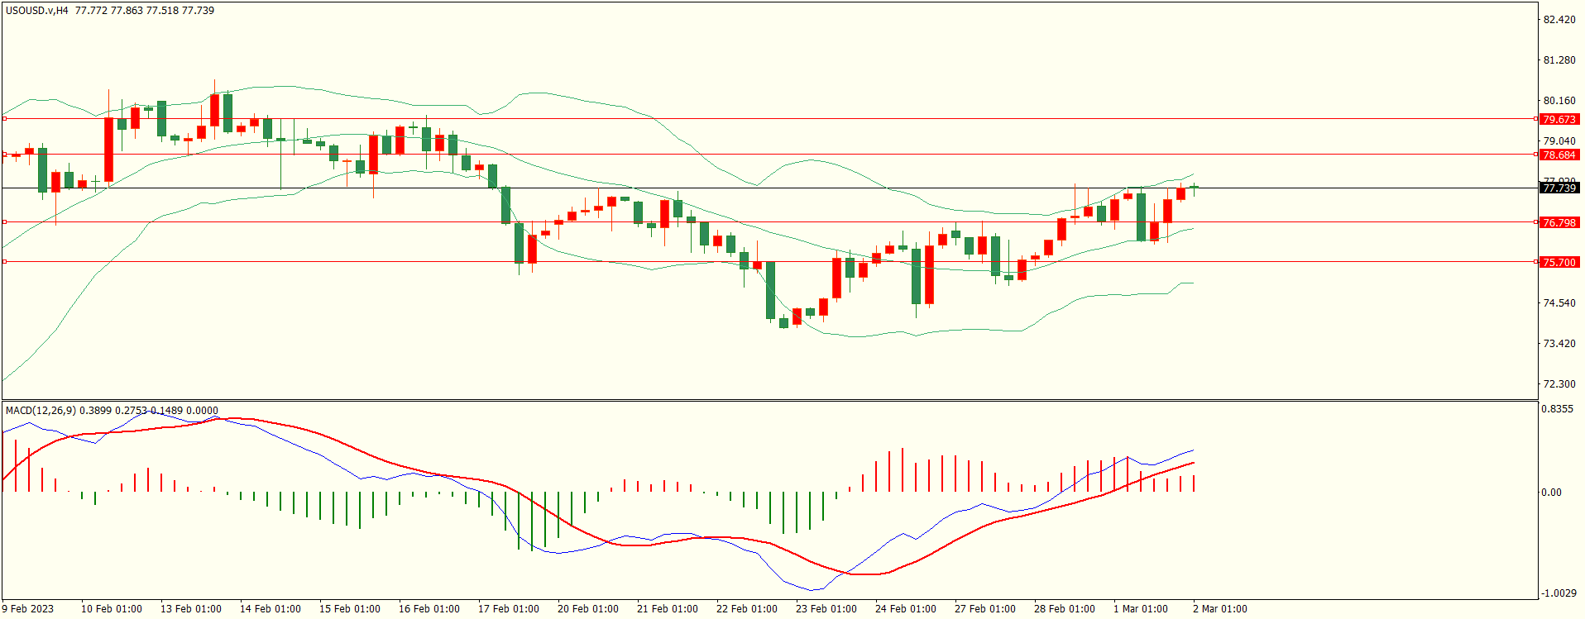
Task: Select left handle of 78.684 line
Action: click(4, 155)
